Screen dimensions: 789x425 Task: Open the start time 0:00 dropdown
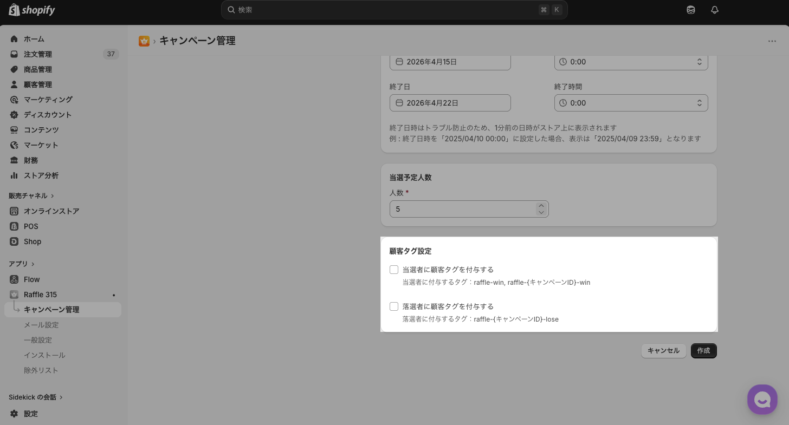coord(631,62)
